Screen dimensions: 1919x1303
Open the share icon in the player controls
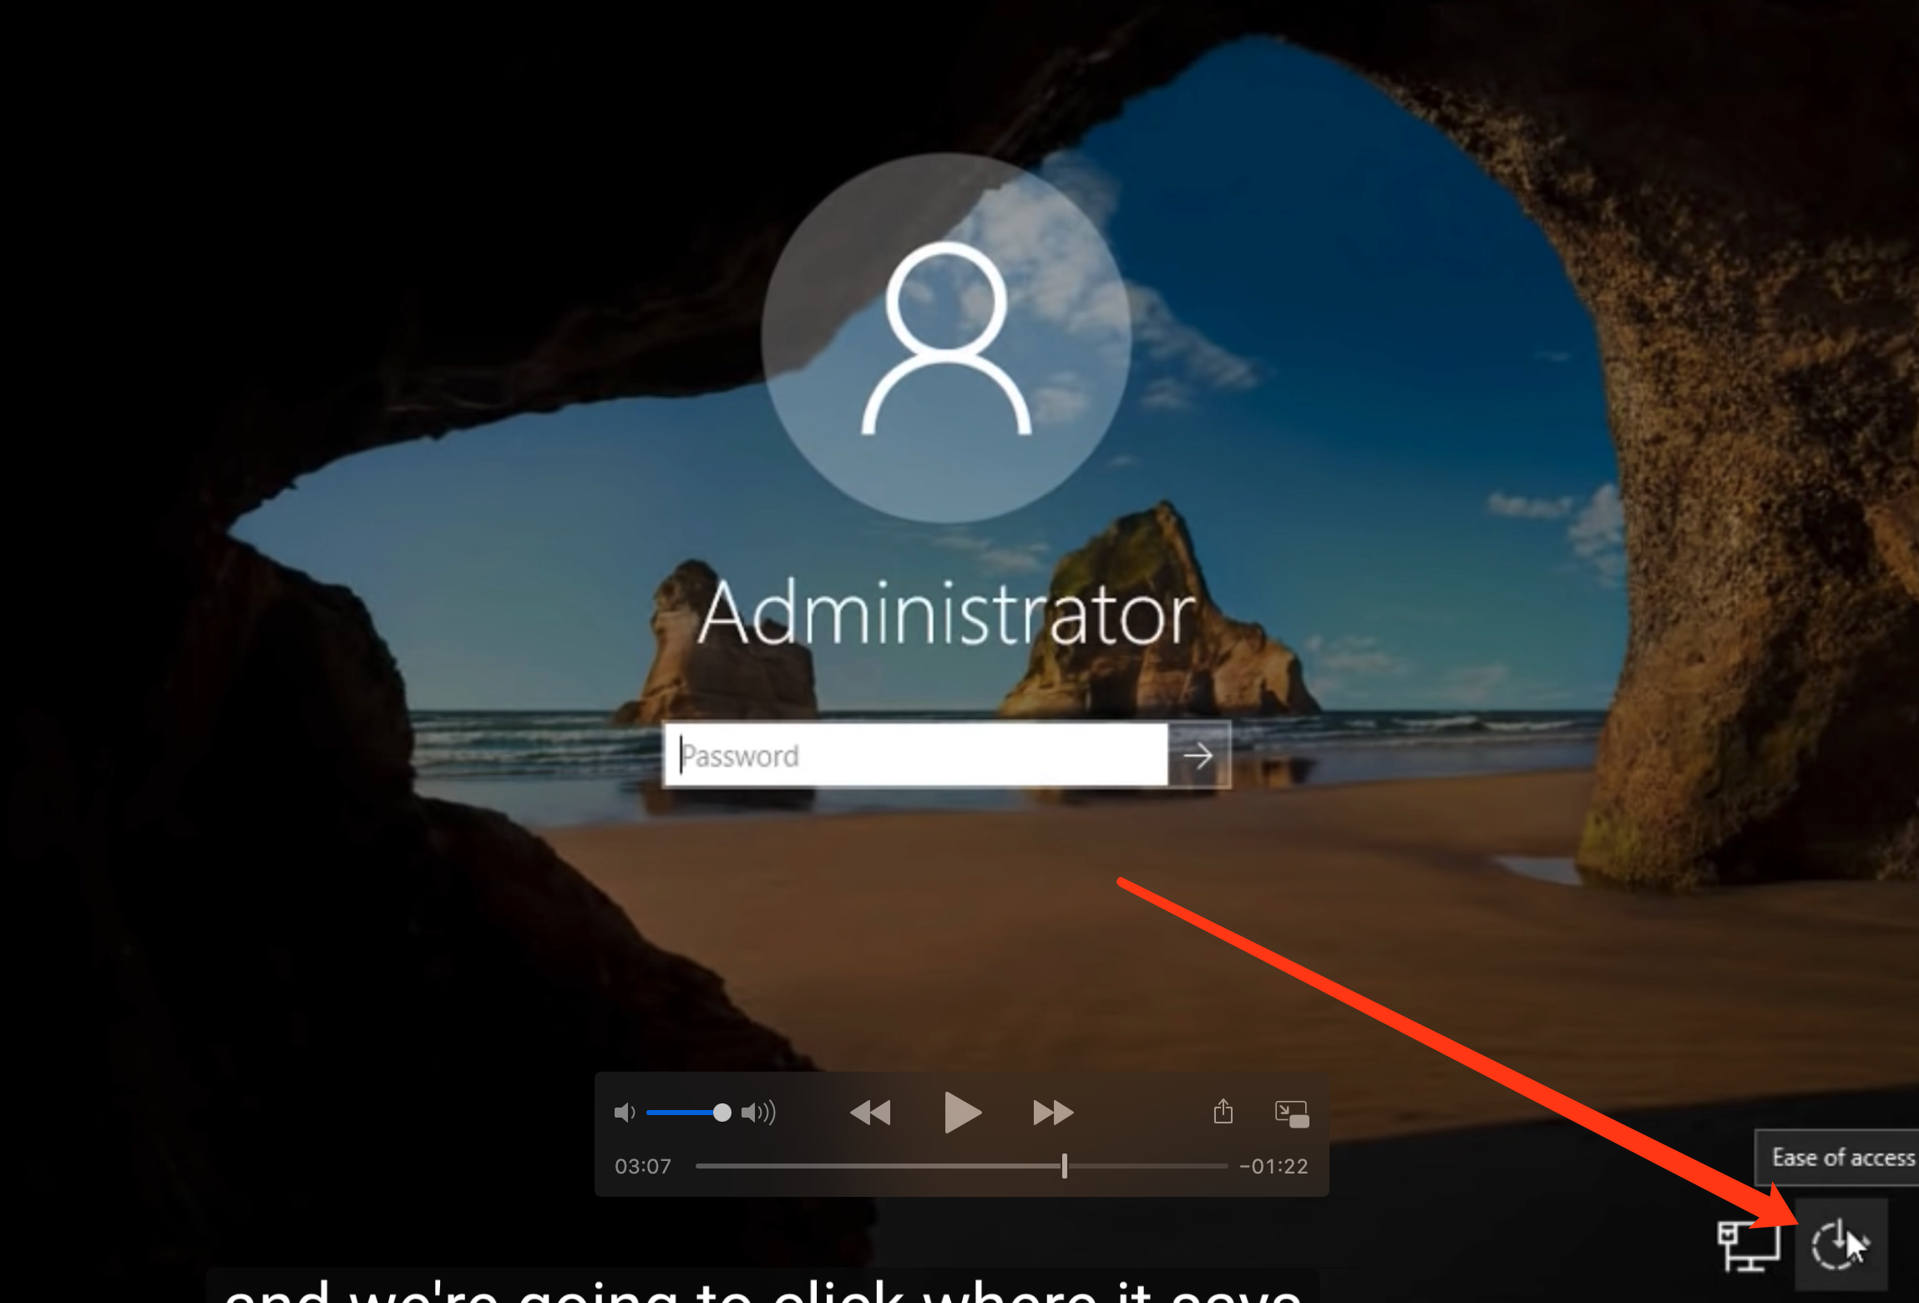(1223, 1112)
